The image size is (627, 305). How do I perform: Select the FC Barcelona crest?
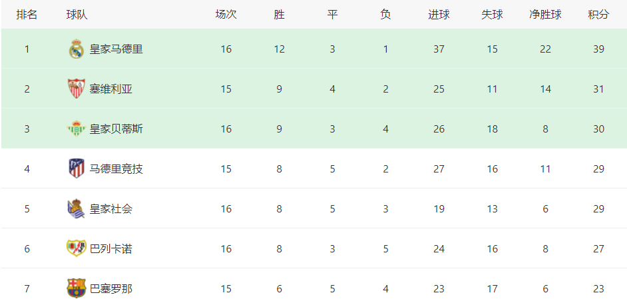76,288
